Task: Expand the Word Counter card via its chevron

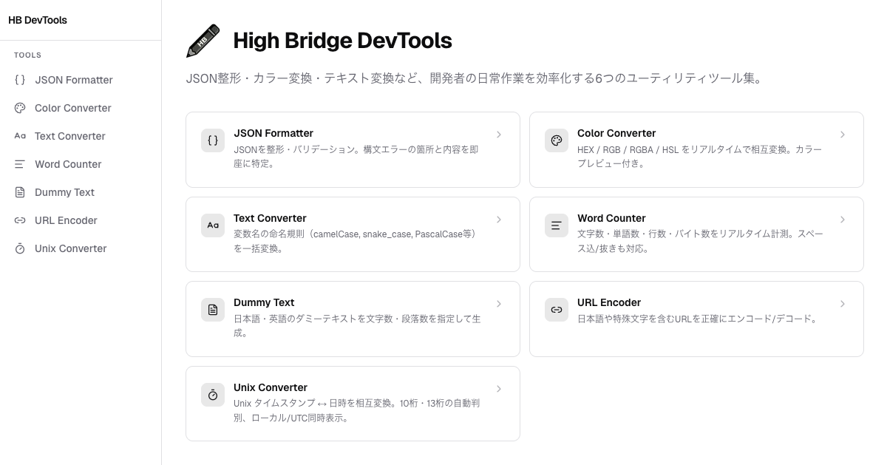Action: click(843, 220)
